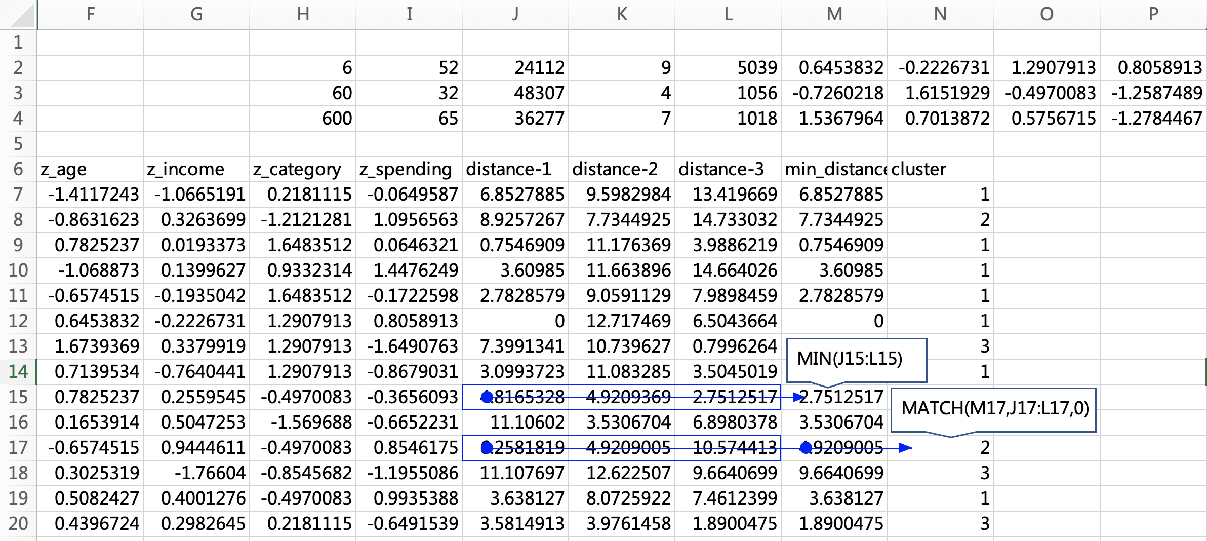Select the cell with value 11.10602
Screen dimensions: 1207x541
515,422
